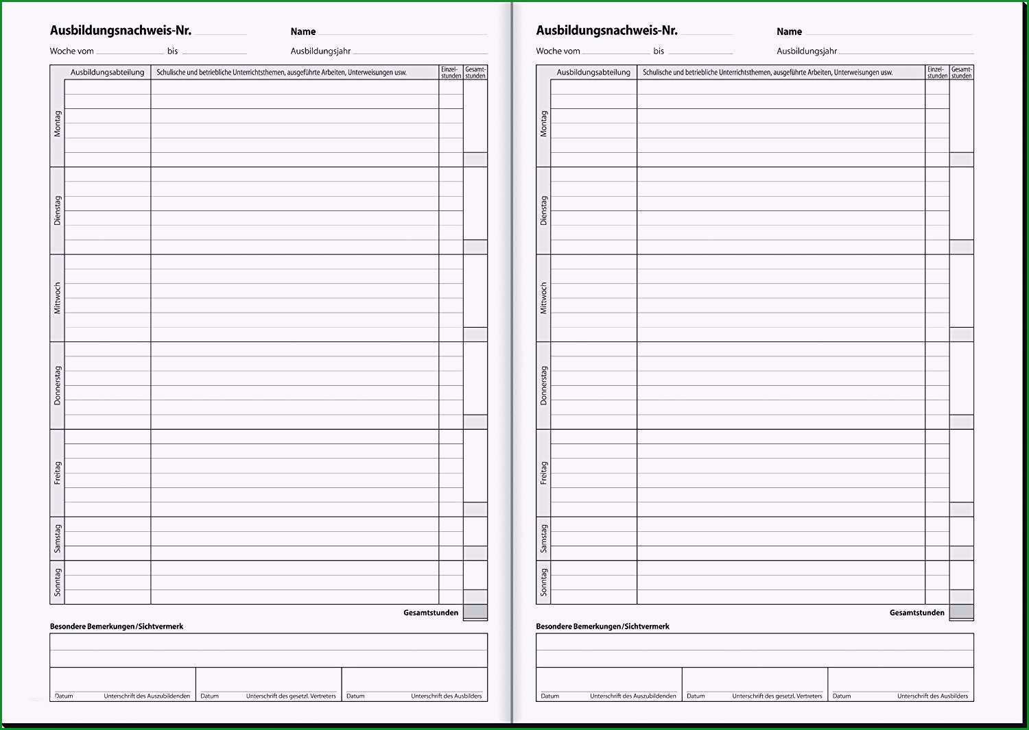Viewport: 1029px width, 730px height.
Task: Select the Freitag label on right page
Action: [x=543, y=473]
